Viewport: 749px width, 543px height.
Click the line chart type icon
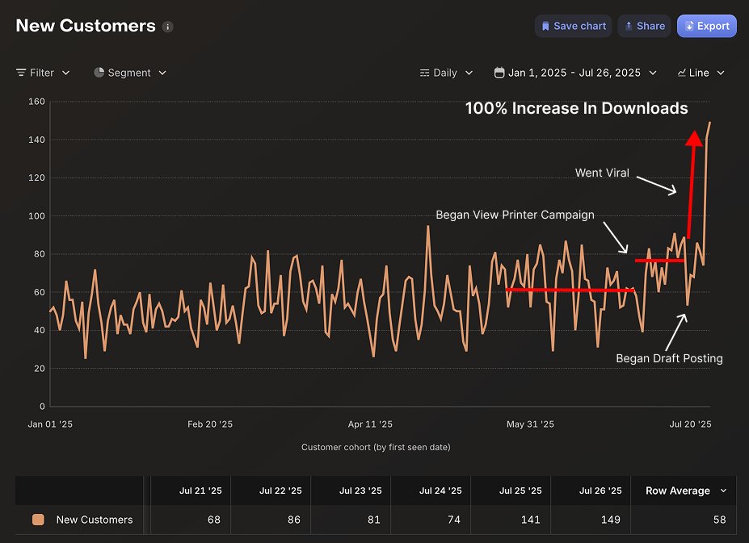click(682, 73)
